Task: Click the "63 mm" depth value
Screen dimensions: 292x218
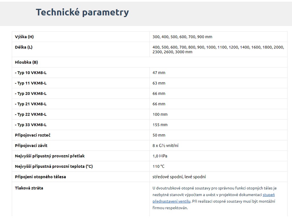Action: (159, 83)
